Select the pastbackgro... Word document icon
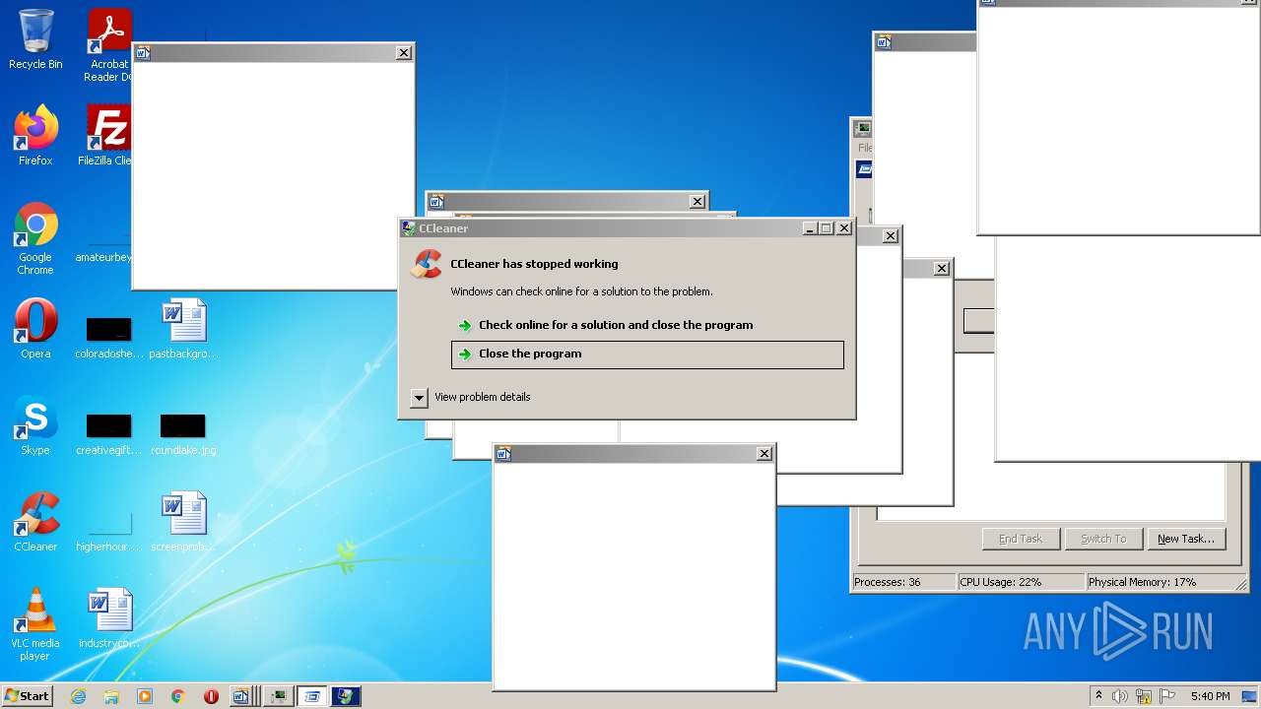Image resolution: width=1261 pixels, height=709 pixels. point(183,329)
